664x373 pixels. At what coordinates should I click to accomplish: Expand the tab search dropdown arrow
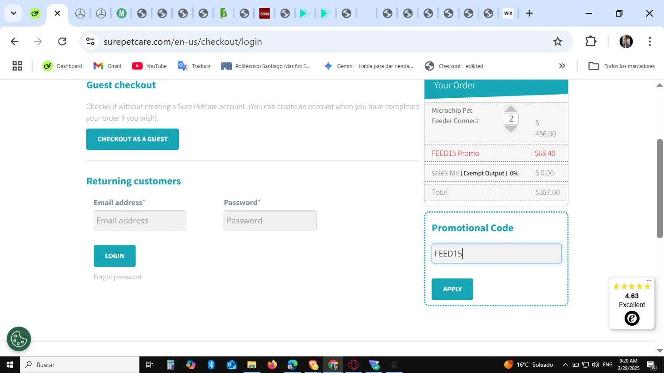pyautogui.click(x=13, y=13)
